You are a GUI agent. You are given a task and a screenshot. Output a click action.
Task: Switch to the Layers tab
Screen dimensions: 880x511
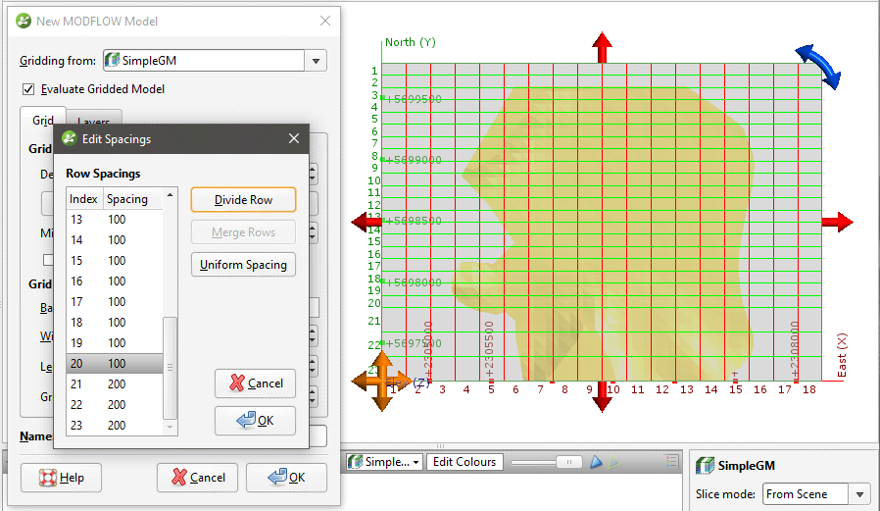(x=94, y=122)
